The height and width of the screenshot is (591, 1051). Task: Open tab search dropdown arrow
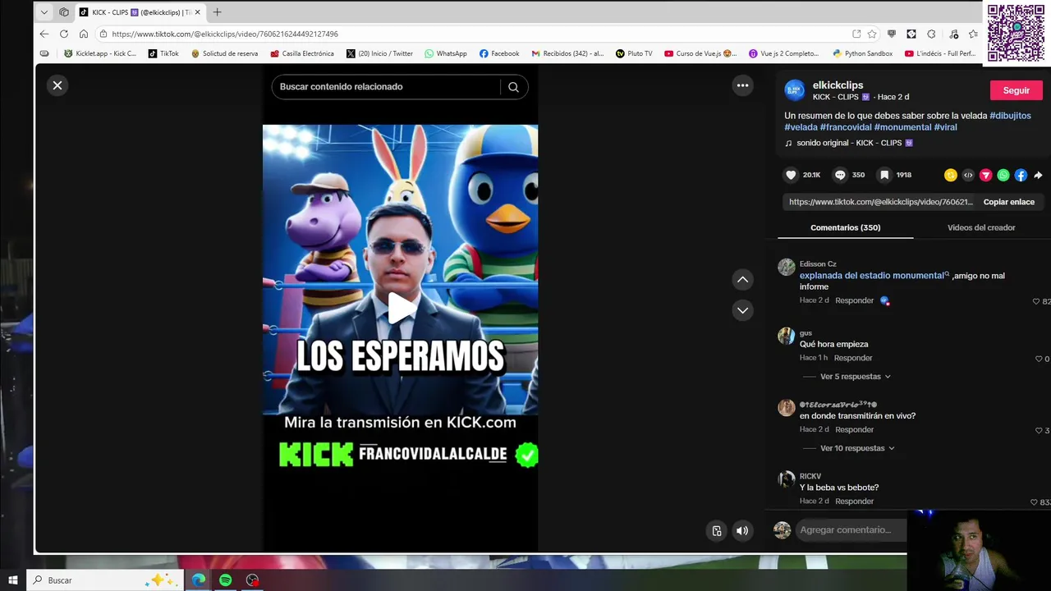click(44, 12)
